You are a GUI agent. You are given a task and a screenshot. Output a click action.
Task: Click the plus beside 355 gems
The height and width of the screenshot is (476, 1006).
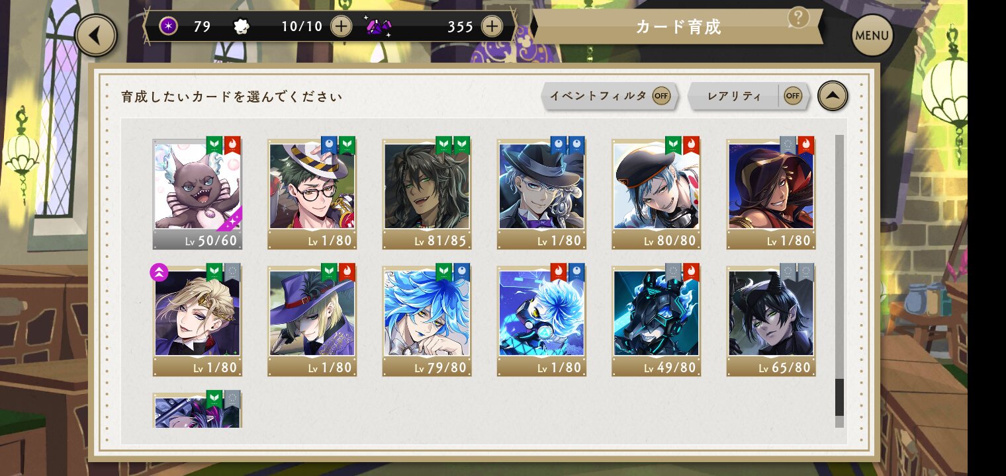coord(491,26)
